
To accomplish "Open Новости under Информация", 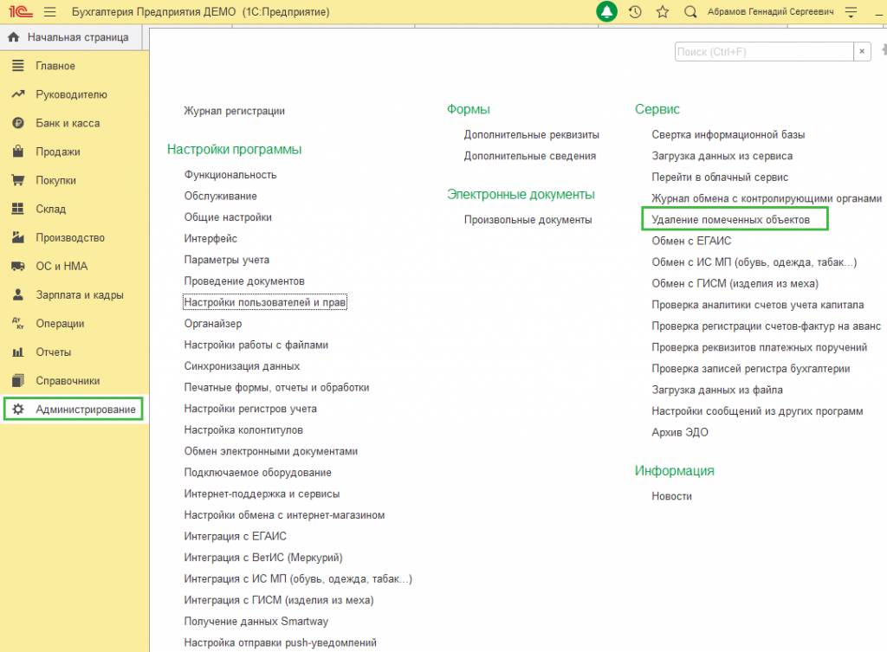I will (671, 496).
